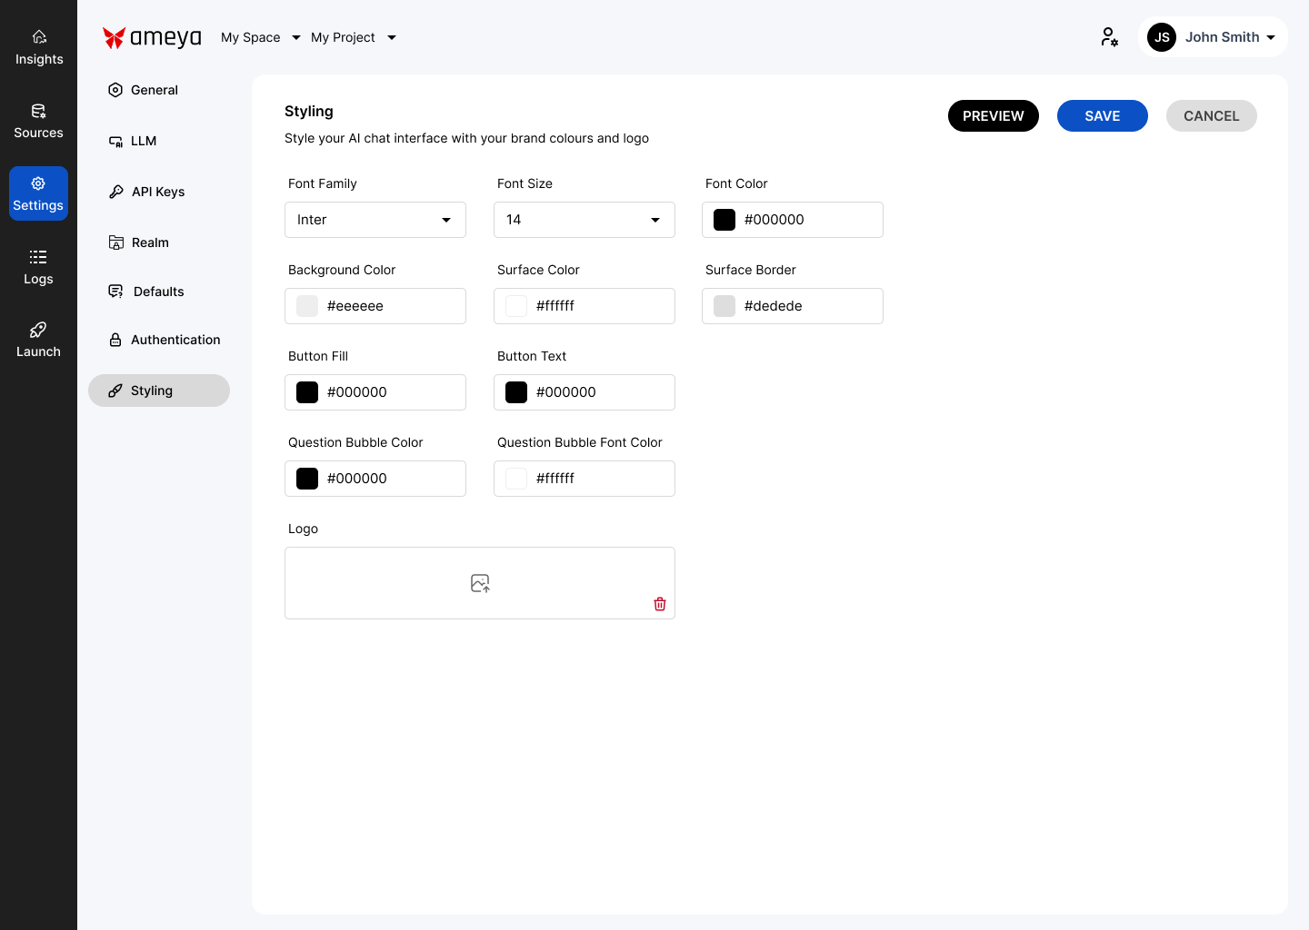
Task: Select the API Keys settings tab
Action: click(x=158, y=192)
